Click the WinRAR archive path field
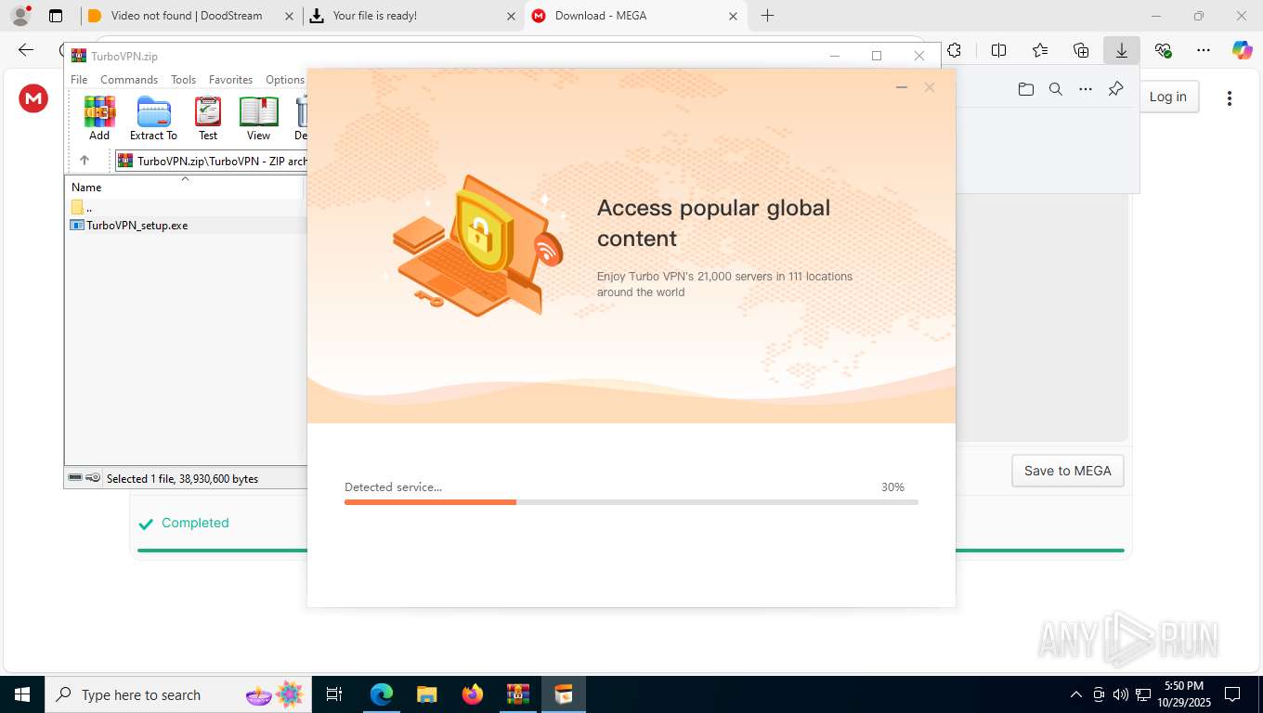This screenshot has width=1263, height=713. point(213,161)
